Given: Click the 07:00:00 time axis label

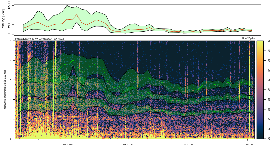Looking at the screenshot, I should [248, 144].
